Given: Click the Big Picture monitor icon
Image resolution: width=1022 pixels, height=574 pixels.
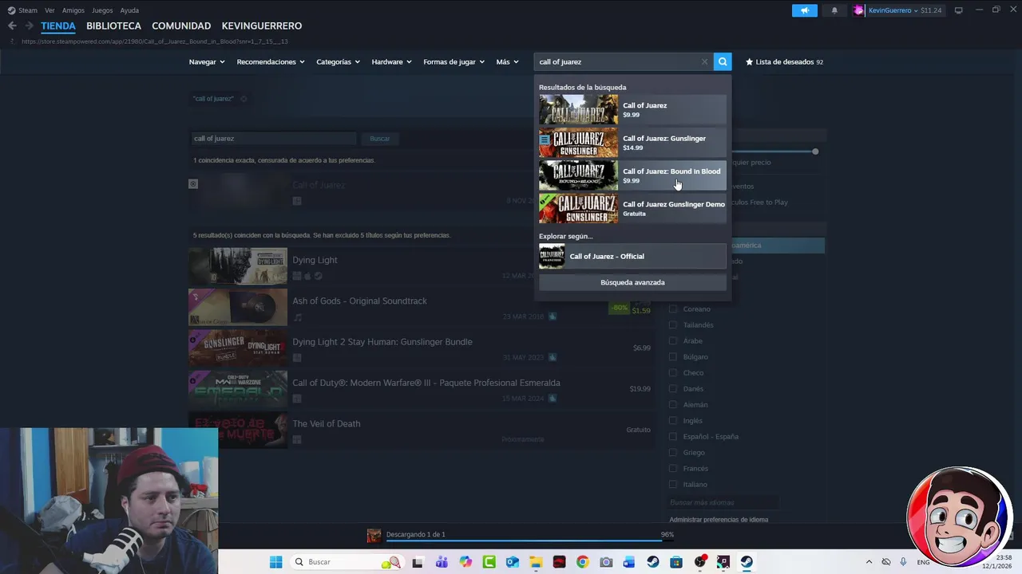Looking at the screenshot, I should [x=958, y=10].
